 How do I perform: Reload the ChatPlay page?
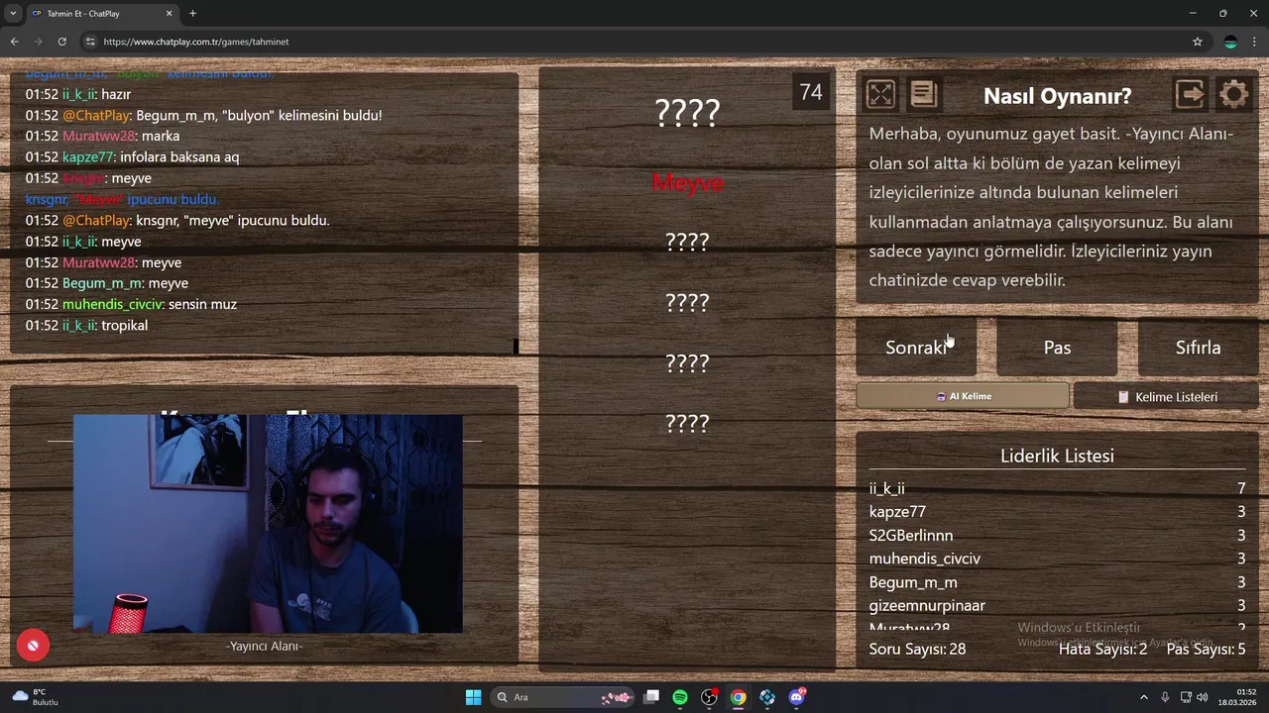click(x=61, y=42)
